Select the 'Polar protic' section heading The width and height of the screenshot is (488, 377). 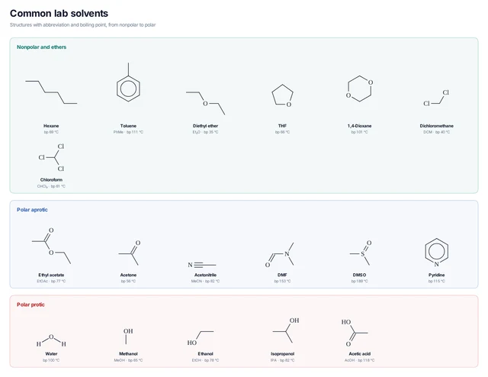pyautogui.click(x=30, y=304)
